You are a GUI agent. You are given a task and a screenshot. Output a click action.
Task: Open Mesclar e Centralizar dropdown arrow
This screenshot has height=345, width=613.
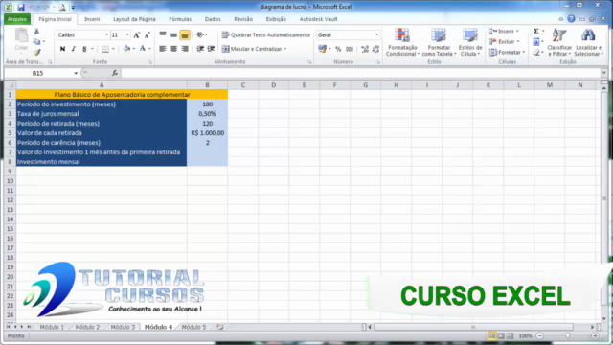click(x=285, y=49)
